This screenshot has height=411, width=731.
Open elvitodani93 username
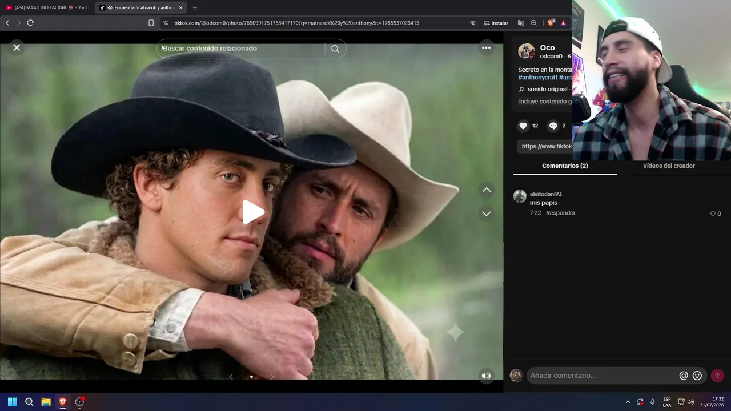546,194
